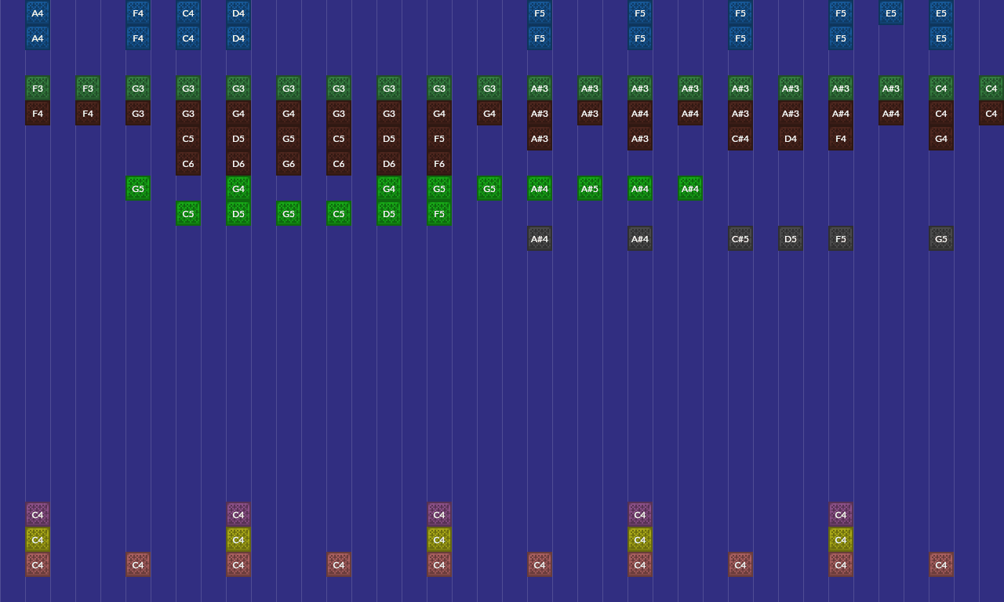Click the brown F5 note block
This screenshot has width=1004, height=602.
click(x=439, y=138)
